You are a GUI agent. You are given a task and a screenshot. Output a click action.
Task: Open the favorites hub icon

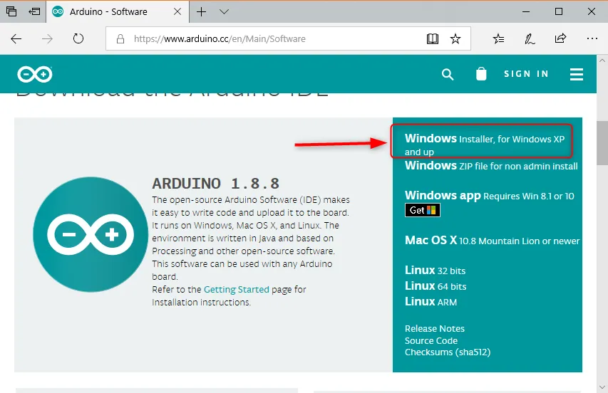click(x=498, y=38)
